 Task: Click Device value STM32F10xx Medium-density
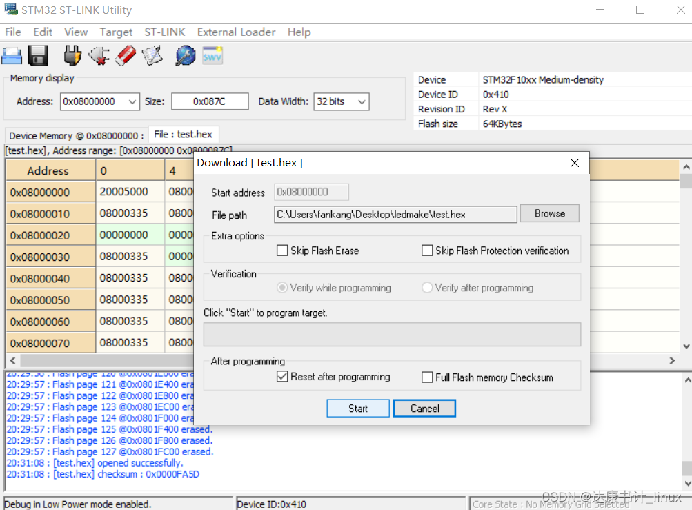(x=543, y=80)
